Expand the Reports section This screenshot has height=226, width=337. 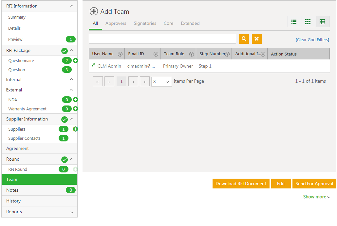coord(72,212)
